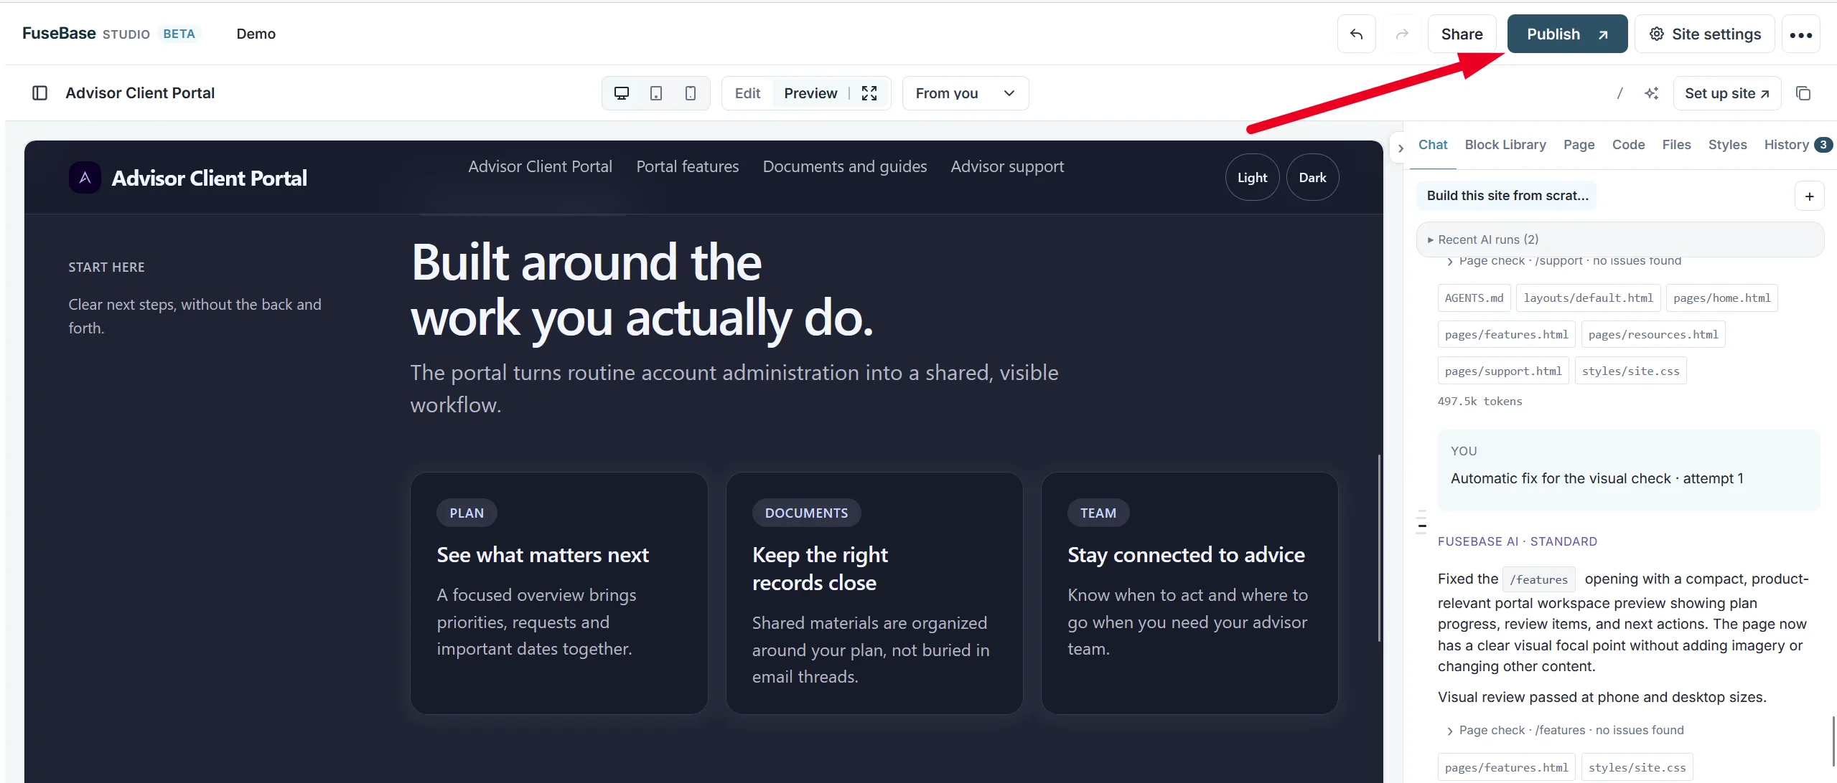The height and width of the screenshot is (783, 1837).
Task: Click the slash command icon
Action: coord(1619,93)
